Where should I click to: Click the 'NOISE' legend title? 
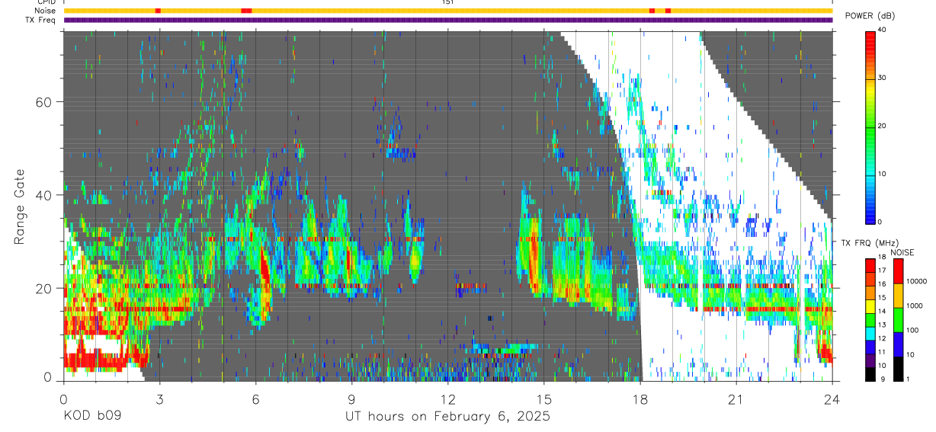902,252
